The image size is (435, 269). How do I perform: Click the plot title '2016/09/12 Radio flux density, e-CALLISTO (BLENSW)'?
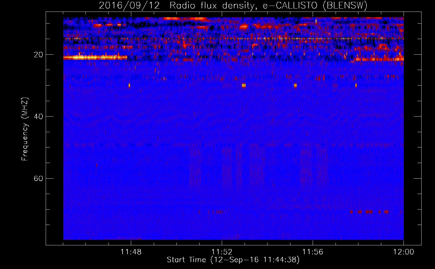233,5
